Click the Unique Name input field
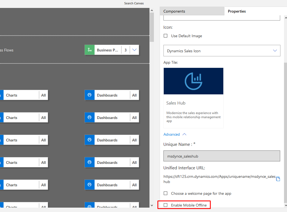This screenshot has width=287, height=212. [221, 155]
